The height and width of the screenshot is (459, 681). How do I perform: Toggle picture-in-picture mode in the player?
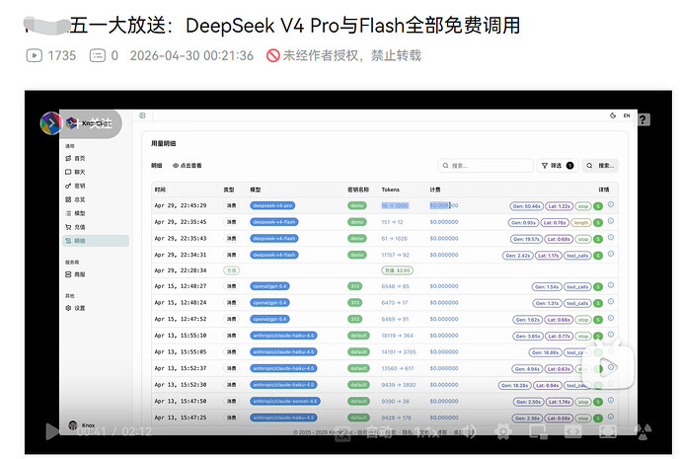point(538,431)
